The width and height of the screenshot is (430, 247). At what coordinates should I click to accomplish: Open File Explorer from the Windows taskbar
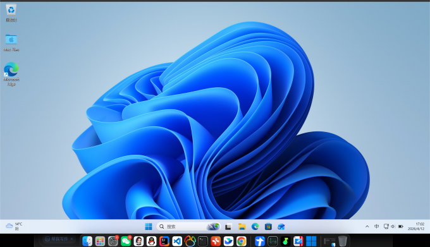242,226
